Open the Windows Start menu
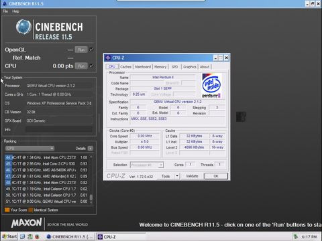The height and width of the screenshot is (241, 322). coord(9,236)
